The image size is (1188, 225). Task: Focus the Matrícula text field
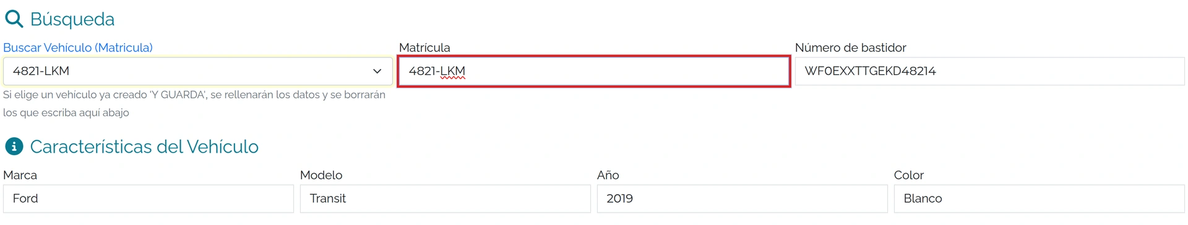(594, 71)
